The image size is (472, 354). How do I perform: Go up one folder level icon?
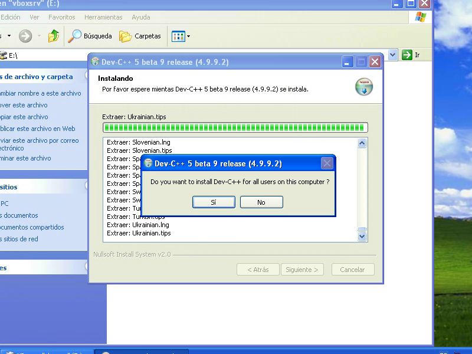pos(54,36)
